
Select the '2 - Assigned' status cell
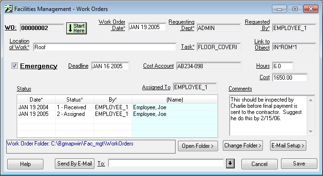[74, 114]
